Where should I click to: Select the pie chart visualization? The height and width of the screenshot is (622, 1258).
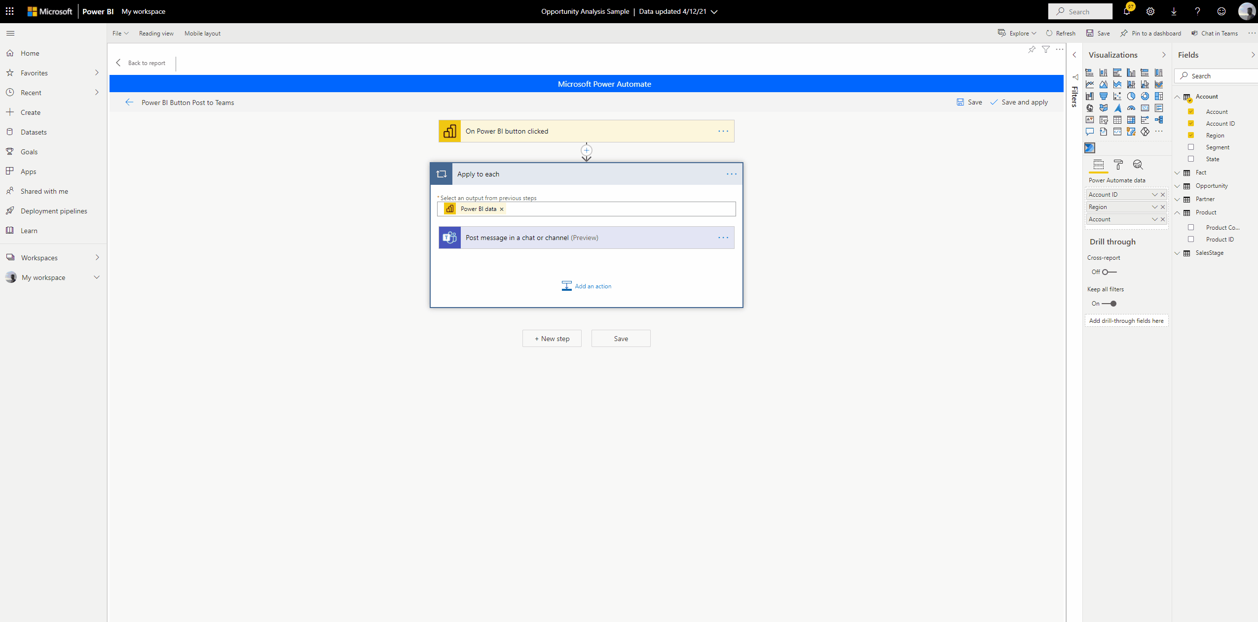point(1131,96)
